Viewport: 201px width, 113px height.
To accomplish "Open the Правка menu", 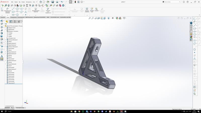I will point(16,2).
